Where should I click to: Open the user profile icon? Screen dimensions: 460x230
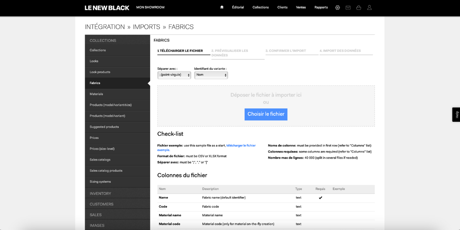[369, 7]
